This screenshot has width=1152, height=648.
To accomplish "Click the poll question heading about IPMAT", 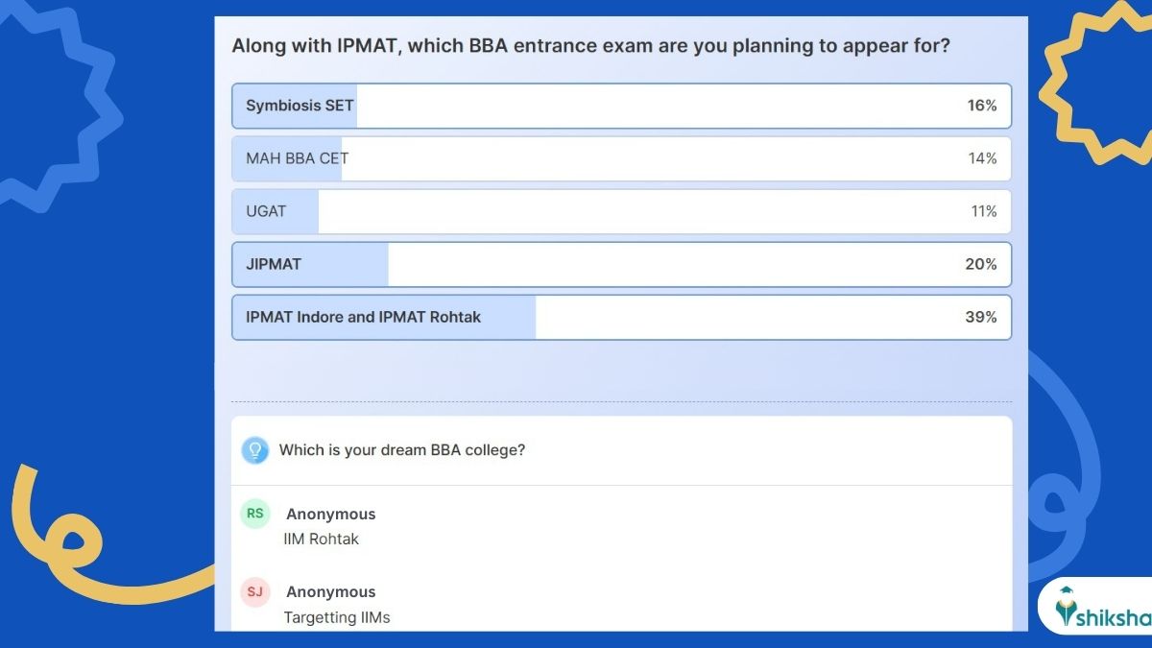I will (590, 45).
